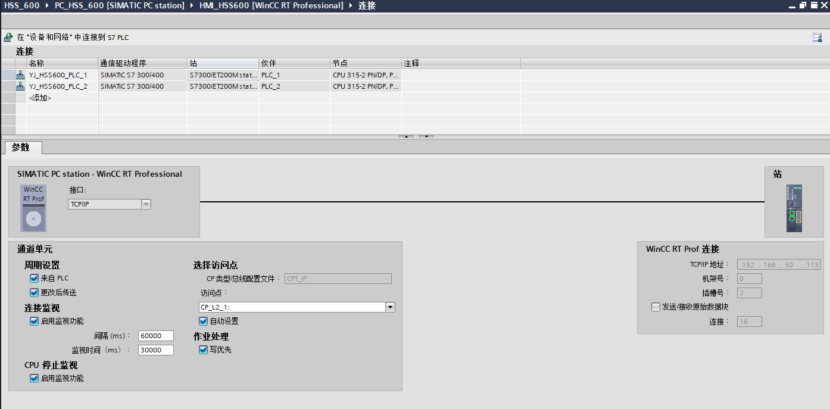Viewport: 830px width, 409px height.
Task: Open the TCP/IP interface dropdown
Action: coord(146,204)
